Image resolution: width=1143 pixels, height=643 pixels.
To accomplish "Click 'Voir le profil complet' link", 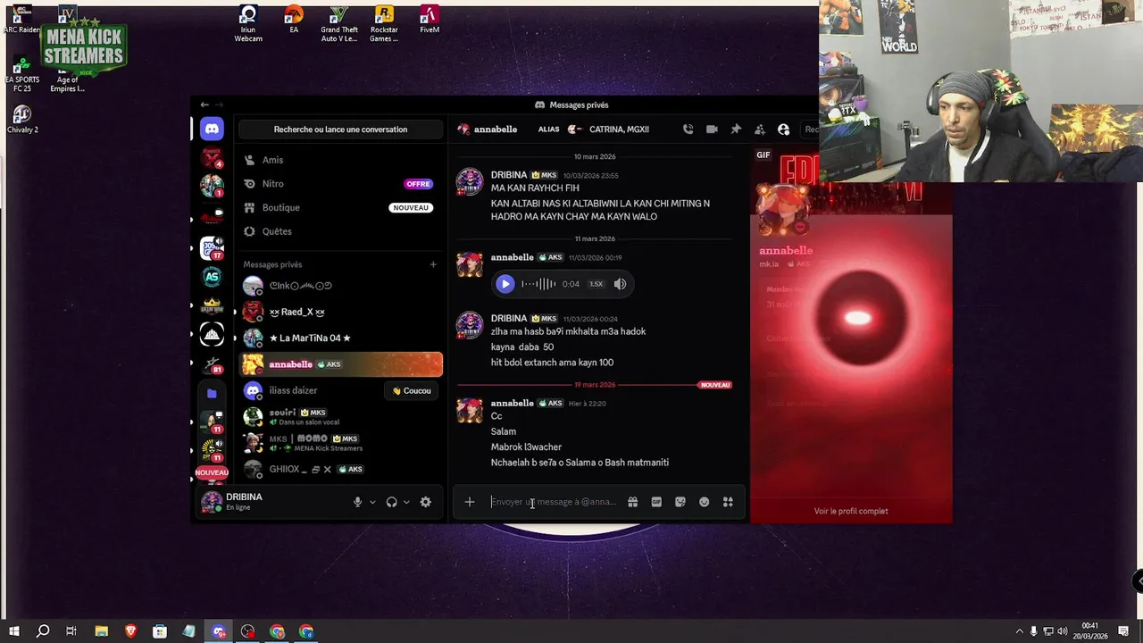I will (851, 511).
